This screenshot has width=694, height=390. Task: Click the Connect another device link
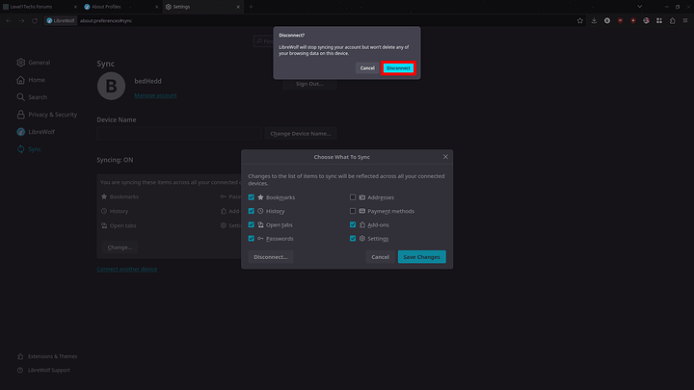pos(127,269)
